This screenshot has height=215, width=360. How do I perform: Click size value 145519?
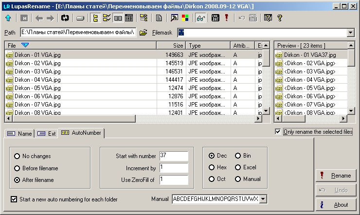click(x=174, y=63)
